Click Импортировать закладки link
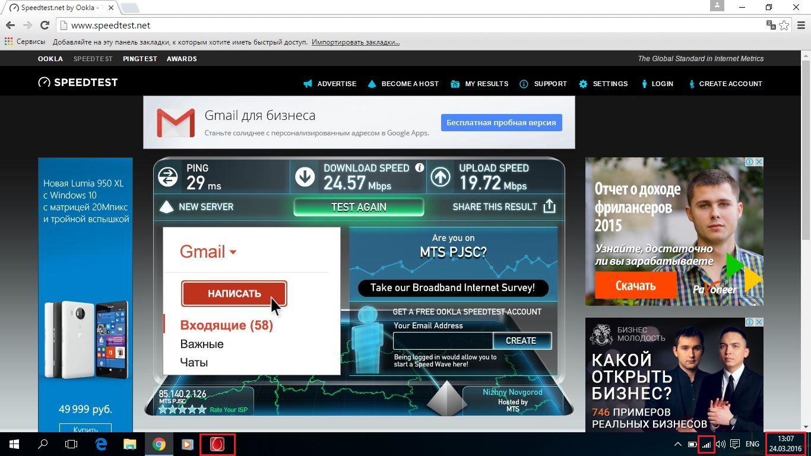This screenshot has width=811, height=456. (x=356, y=42)
